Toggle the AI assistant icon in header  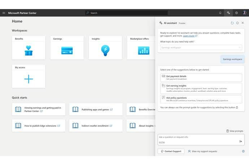[228, 13]
